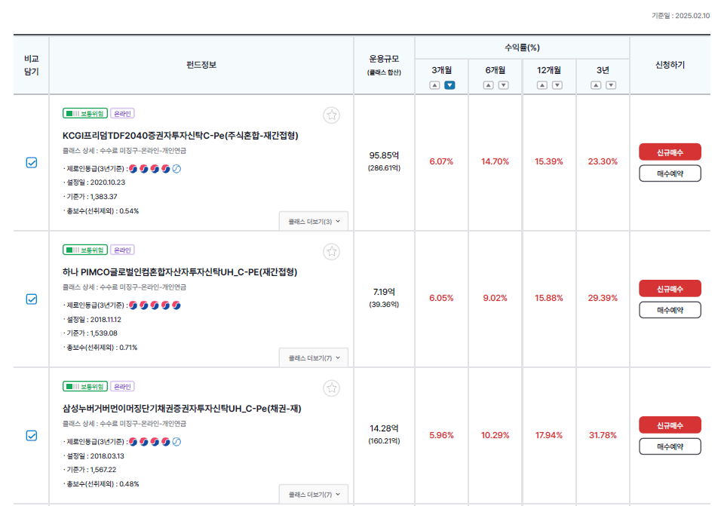Click 보통위험 badge on 하나 PIMCO fund
721x506 pixels.
coord(85,250)
